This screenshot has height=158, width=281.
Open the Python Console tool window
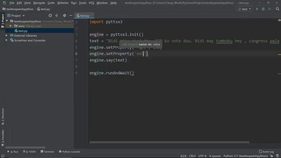click(x=69, y=151)
